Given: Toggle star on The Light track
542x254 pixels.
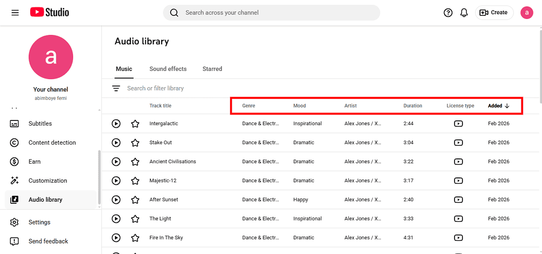Looking at the screenshot, I should coord(135,219).
